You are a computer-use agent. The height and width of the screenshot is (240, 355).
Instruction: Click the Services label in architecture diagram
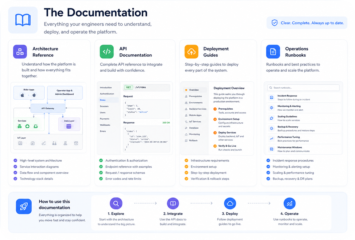pyautogui.click(x=22, y=121)
